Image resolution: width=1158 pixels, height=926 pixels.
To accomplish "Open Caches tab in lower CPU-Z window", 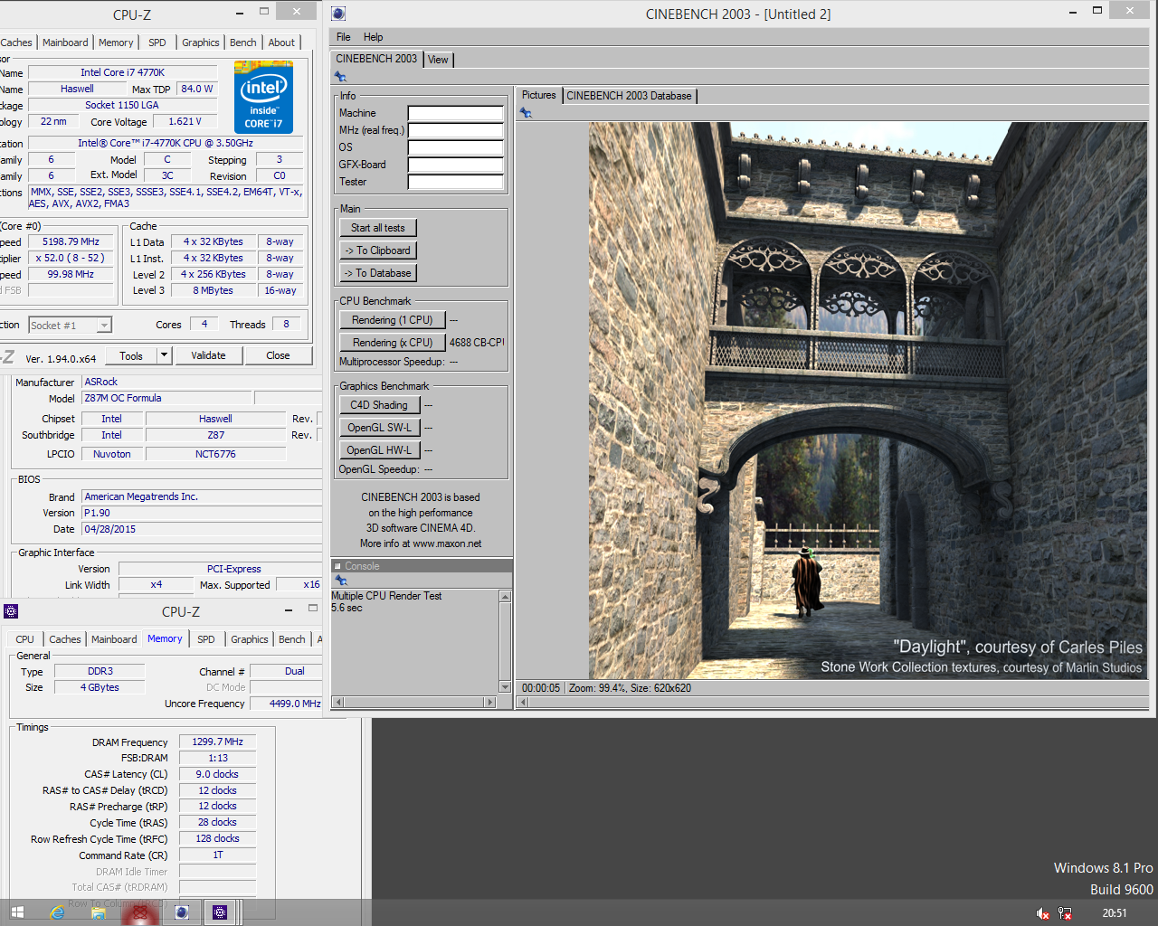I will (x=65, y=639).
